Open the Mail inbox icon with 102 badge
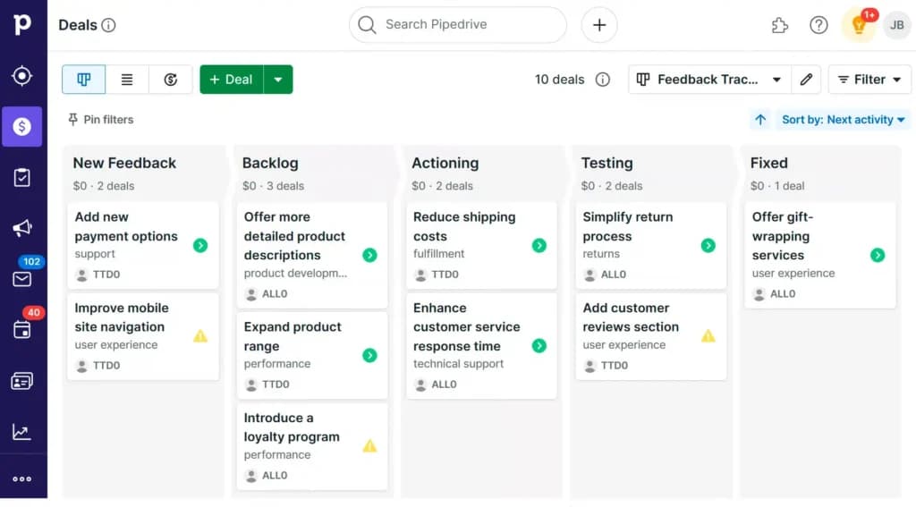This screenshot has height=507, width=916. point(22,279)
